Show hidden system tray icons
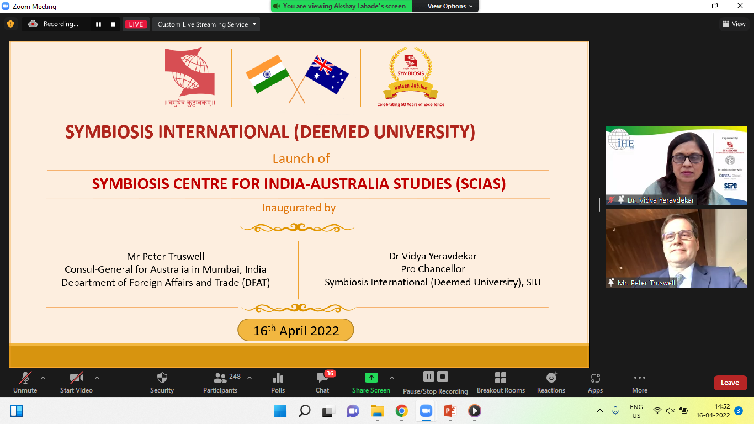 [x=600, y=411]
